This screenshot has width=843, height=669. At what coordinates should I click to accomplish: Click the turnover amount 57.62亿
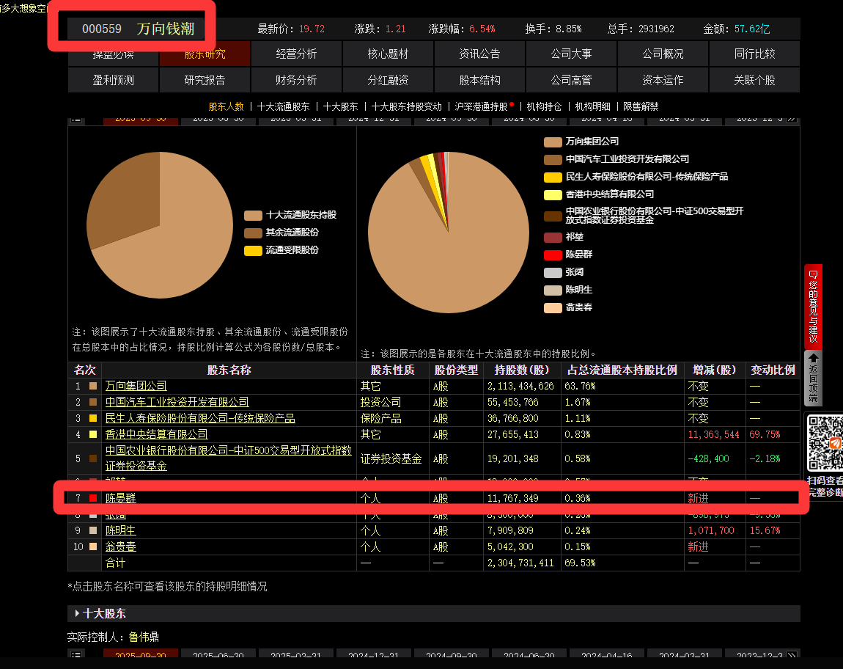coord(751,29)
